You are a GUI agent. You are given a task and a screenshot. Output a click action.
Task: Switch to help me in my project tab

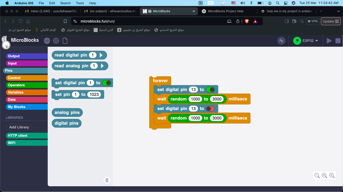tap(287, 11)
